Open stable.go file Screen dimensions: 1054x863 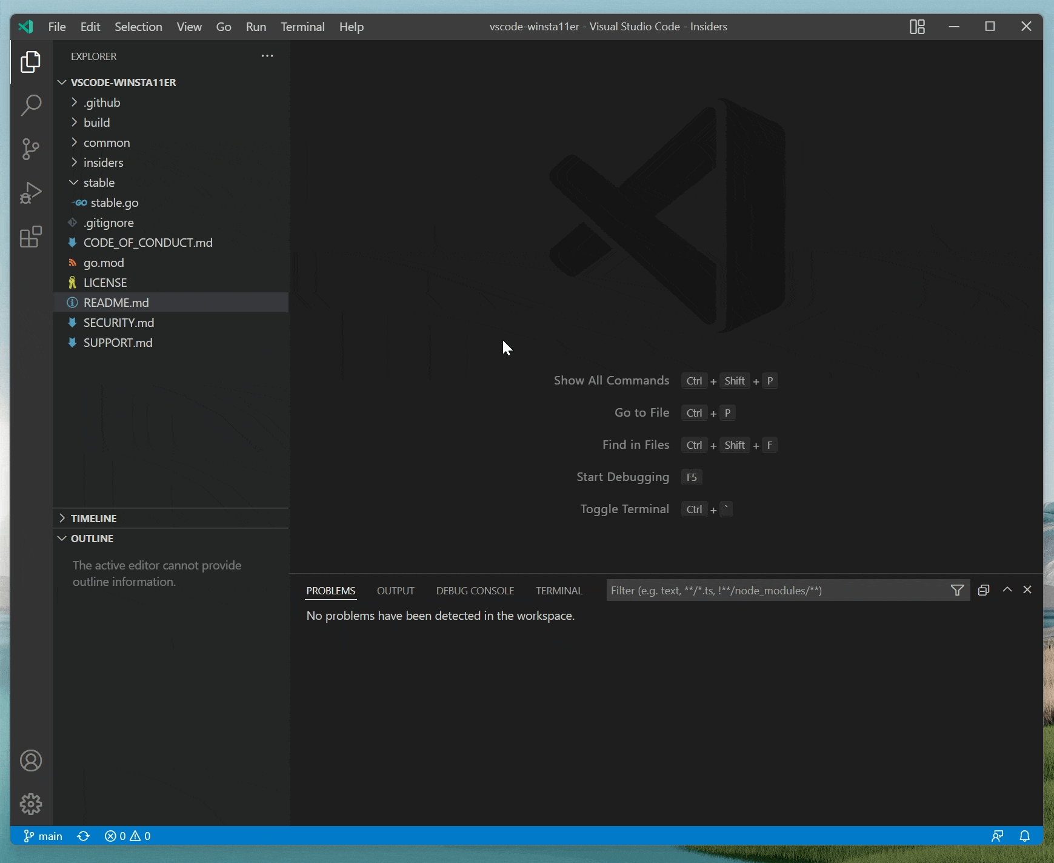(x=171, y=203)
